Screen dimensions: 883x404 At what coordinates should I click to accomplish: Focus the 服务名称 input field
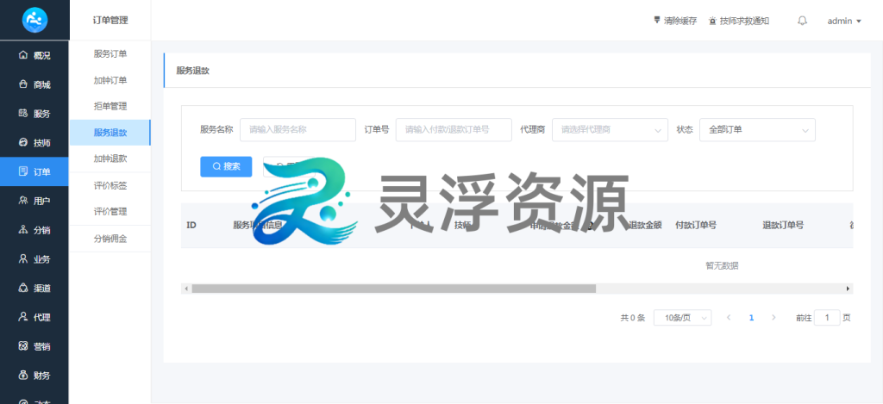tap(297, 129)
